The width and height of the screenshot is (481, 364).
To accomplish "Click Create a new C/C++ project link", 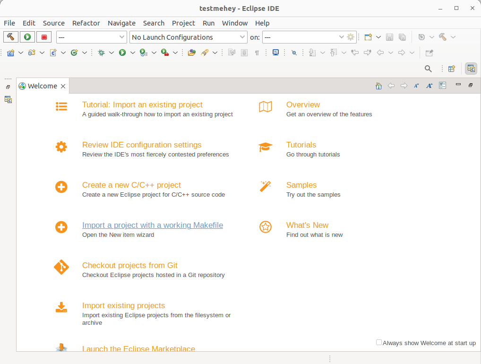I will [131, 185].
